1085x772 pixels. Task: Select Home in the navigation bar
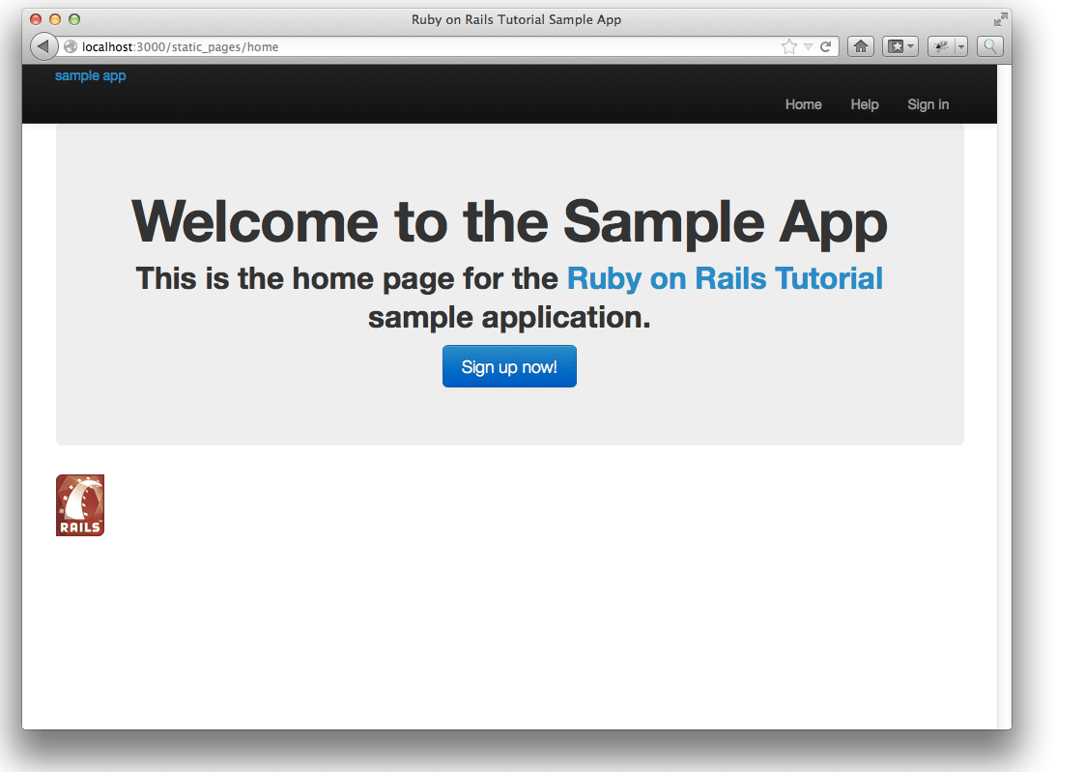[x=803, y=104]
